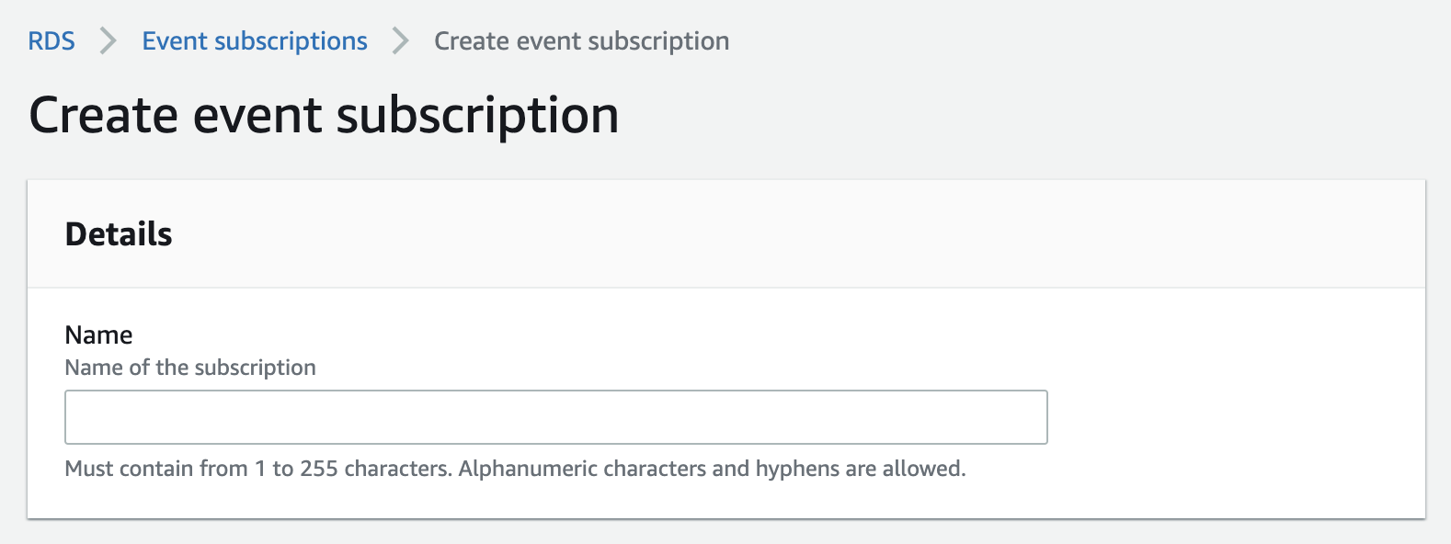1451x544 pixels.
Task: Click the Create event subscription page title
Action: pos(324,114)
